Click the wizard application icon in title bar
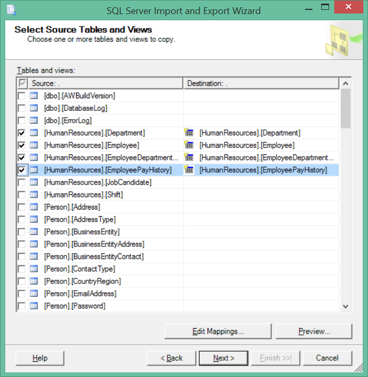Image resolution: width=368 pixels, height=377 pixels. click(11, 10)
